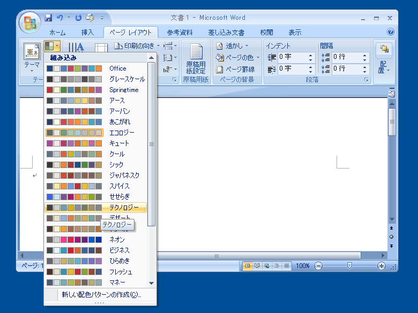Screen dimensions: 418x313
Task: Pick the キュート color scheme
Action: coord(96,143)
